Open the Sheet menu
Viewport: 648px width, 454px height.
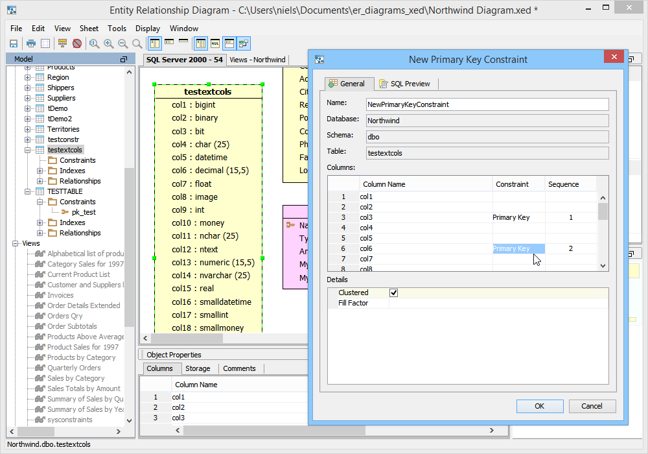point(89,29)
